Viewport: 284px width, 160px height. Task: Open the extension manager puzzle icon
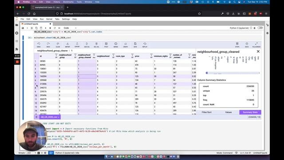17,49
